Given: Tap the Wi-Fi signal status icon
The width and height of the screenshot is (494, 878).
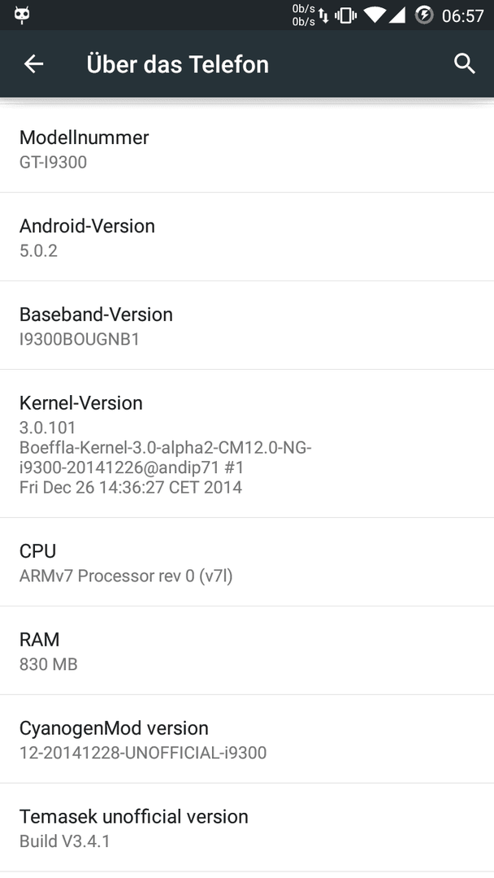Looking at the screenshot, I should click(375, 15).
